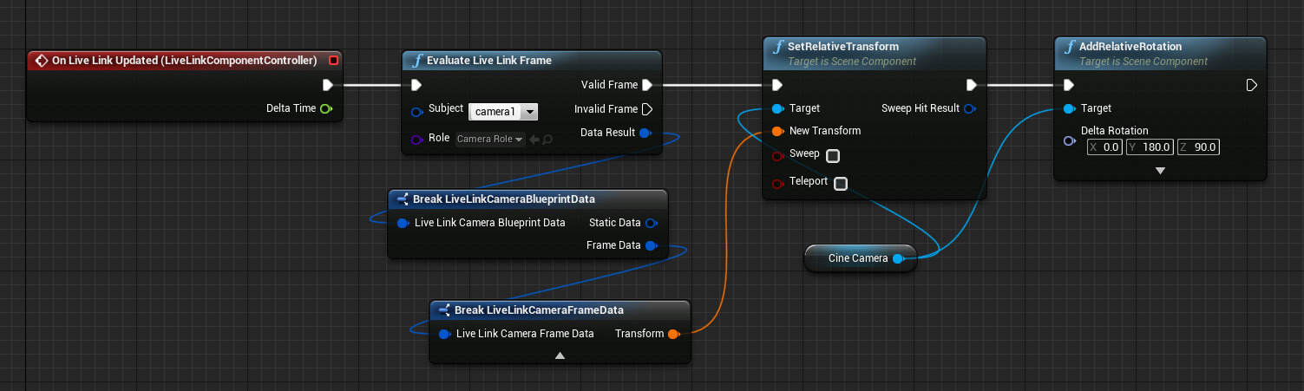
Task: Expand the AddRelativeRotation node's advanced pins
Action: pyautogui.click(x=1160, y=171)
